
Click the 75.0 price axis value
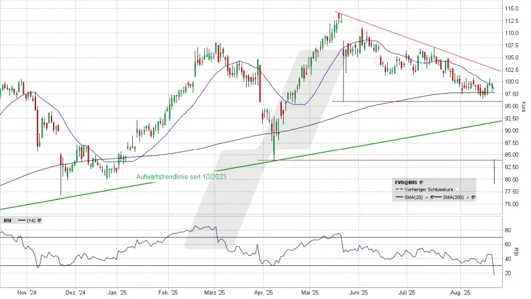pyautogui.click(x=512, y=204)
